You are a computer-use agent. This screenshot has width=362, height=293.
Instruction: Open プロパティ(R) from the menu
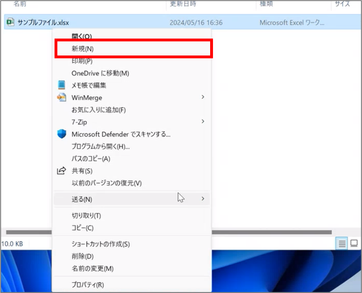tap(132, 285)
